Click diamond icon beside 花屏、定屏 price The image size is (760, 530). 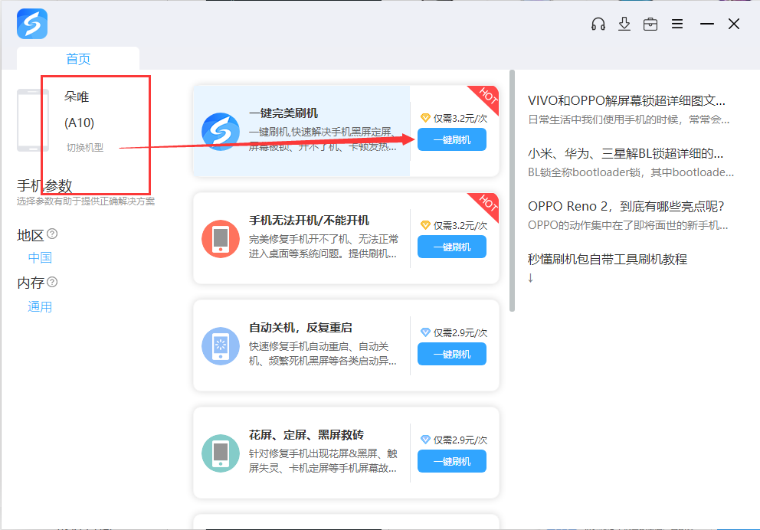(x=425, y=440)
